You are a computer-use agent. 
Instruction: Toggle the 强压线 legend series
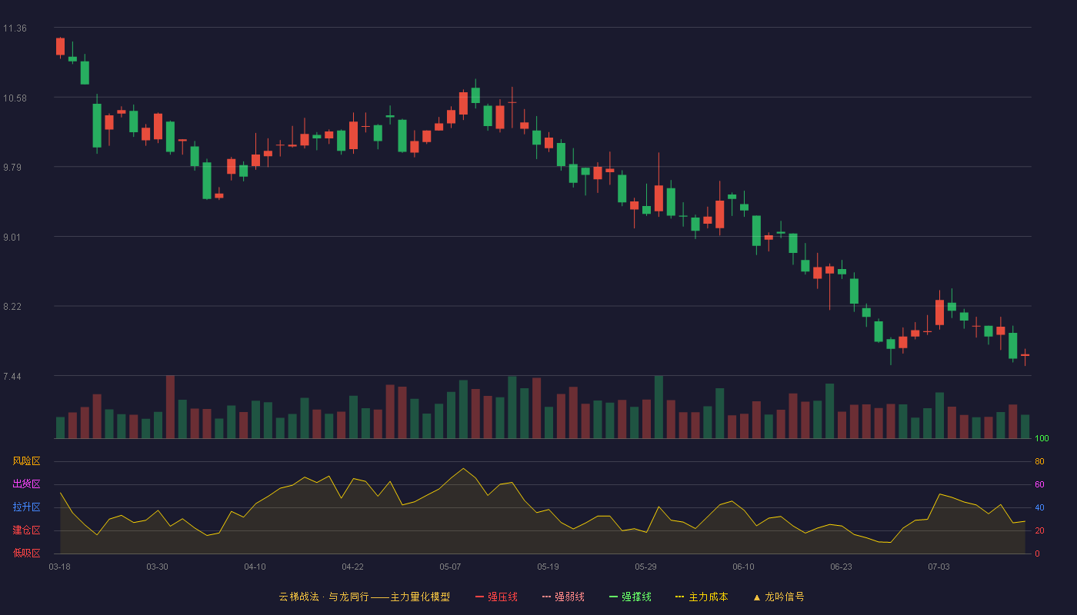[x=497, y=597]
